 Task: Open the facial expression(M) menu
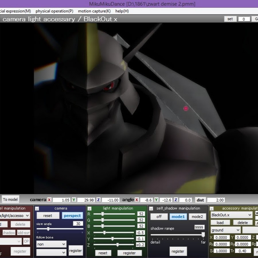(15, 11)
